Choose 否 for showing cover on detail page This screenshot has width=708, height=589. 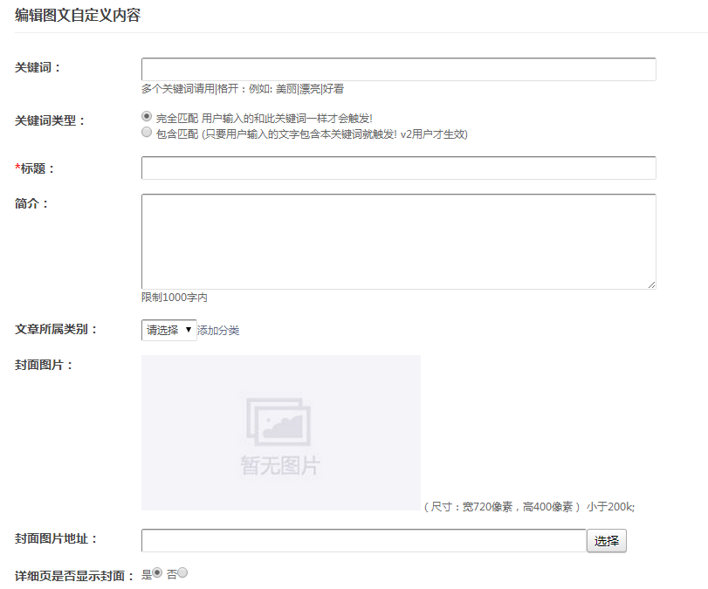click(x=182, y=572)
